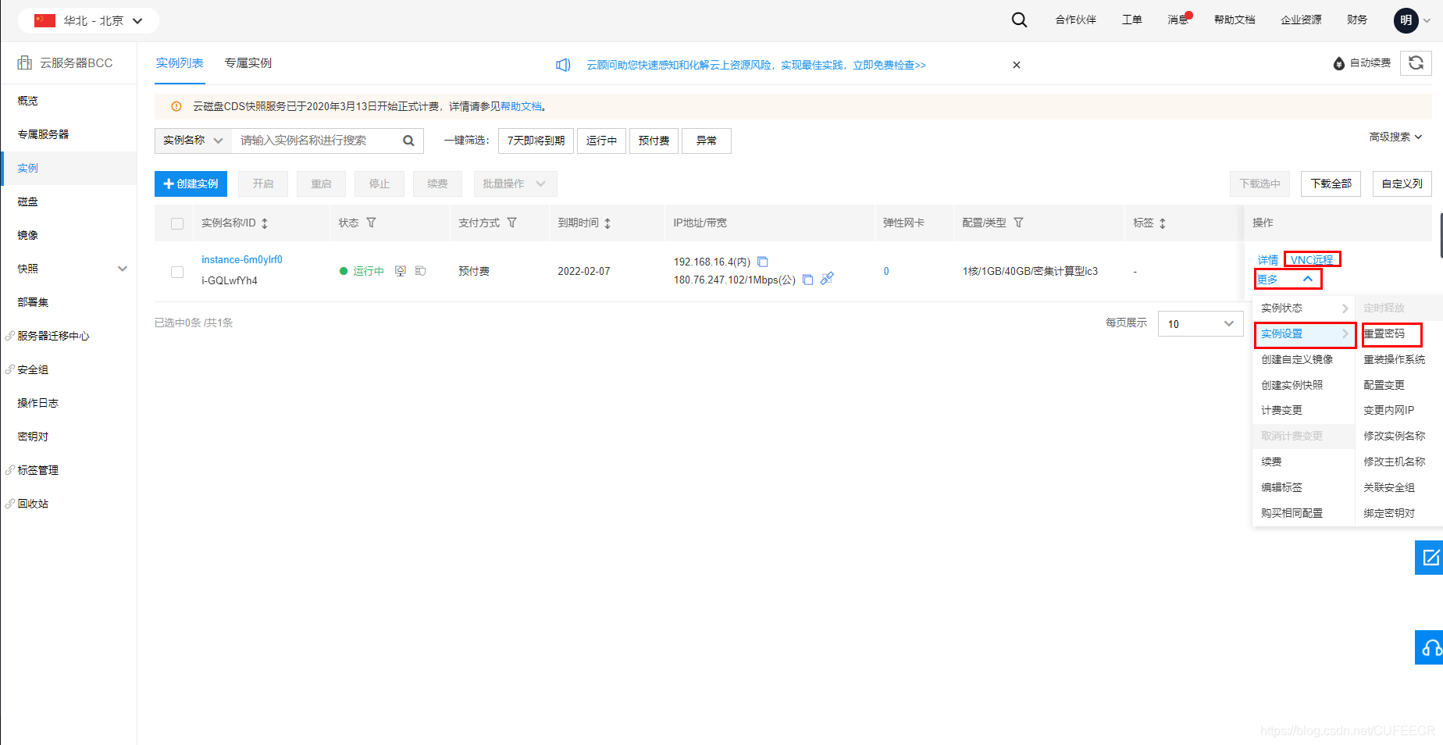Switch to the 实例列表 tab
The image size is (1443, 745).
point(180,63)
